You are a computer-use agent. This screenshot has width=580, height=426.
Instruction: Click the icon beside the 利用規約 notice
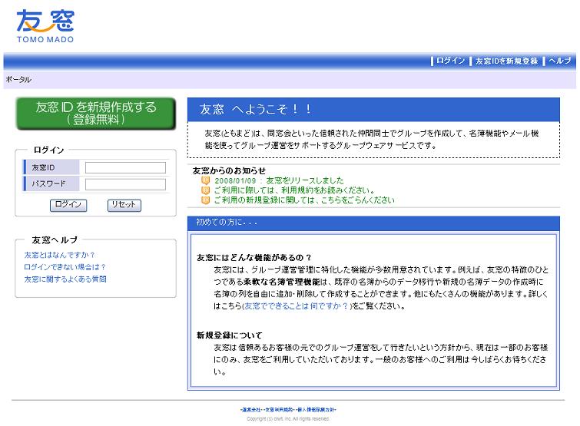[x=205, y=190]
